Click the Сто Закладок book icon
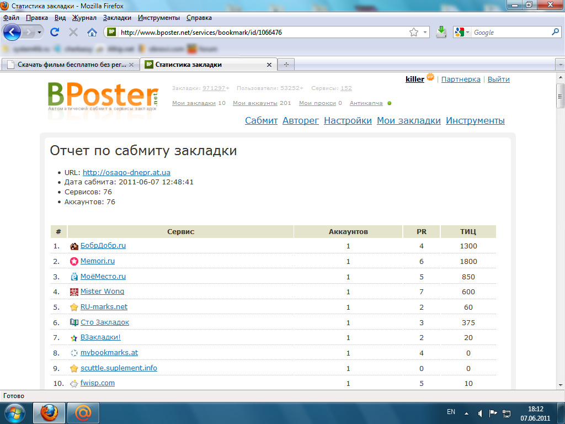This screenshot has height=424, width=565. (x=74, y=322)
